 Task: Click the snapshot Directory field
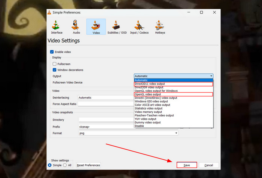click(x=106, y=120)
